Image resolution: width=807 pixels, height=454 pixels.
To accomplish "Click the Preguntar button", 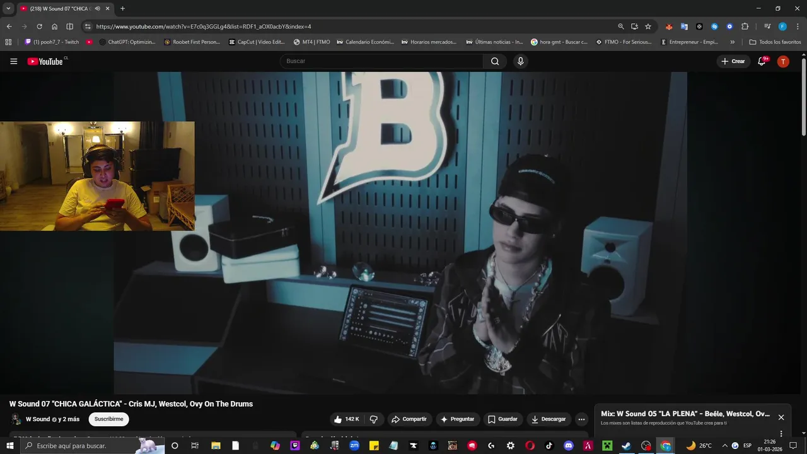I will pos(457,419).
